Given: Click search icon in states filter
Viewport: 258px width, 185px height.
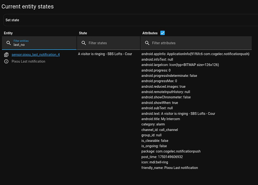Looking at the screenshot, I should 84,43.
